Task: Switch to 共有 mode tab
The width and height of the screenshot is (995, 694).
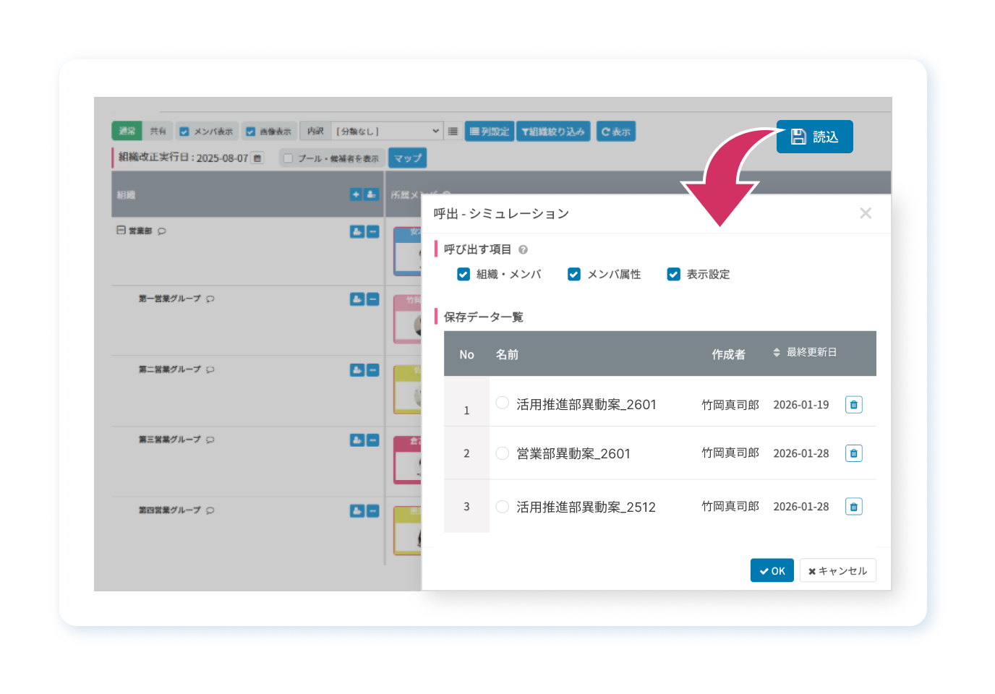Action: 158,131
